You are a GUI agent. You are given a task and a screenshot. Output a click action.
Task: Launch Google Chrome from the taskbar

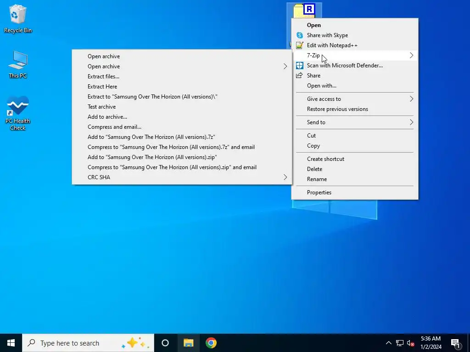pos(211,343)
